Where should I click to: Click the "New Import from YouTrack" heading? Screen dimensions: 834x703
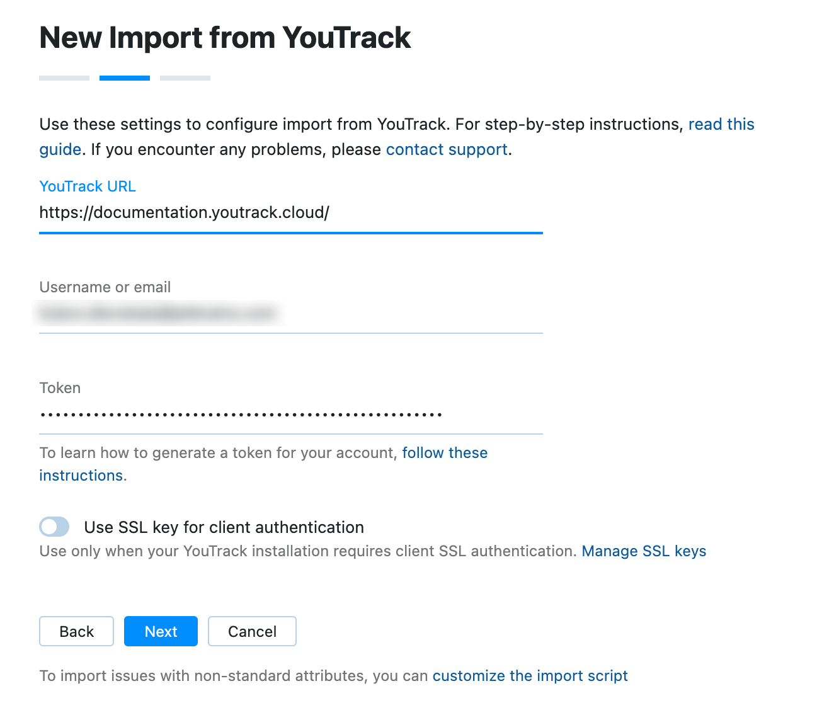pos(225,37)
